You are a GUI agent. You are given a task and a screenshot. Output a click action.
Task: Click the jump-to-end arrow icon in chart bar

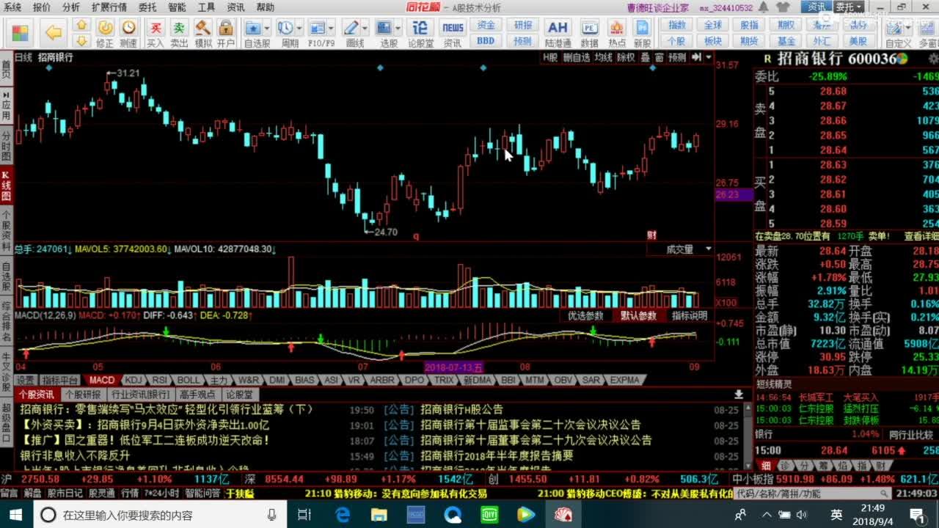(695, 57)
